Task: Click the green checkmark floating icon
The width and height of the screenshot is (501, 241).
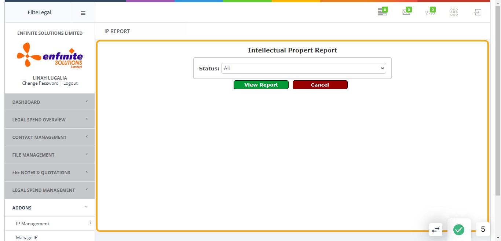Action: (x=459, y=230)
